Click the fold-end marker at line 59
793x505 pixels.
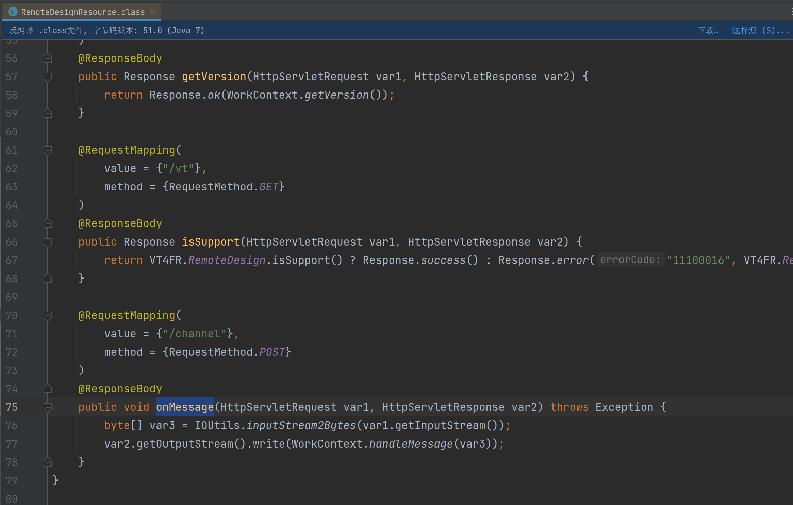48,113
